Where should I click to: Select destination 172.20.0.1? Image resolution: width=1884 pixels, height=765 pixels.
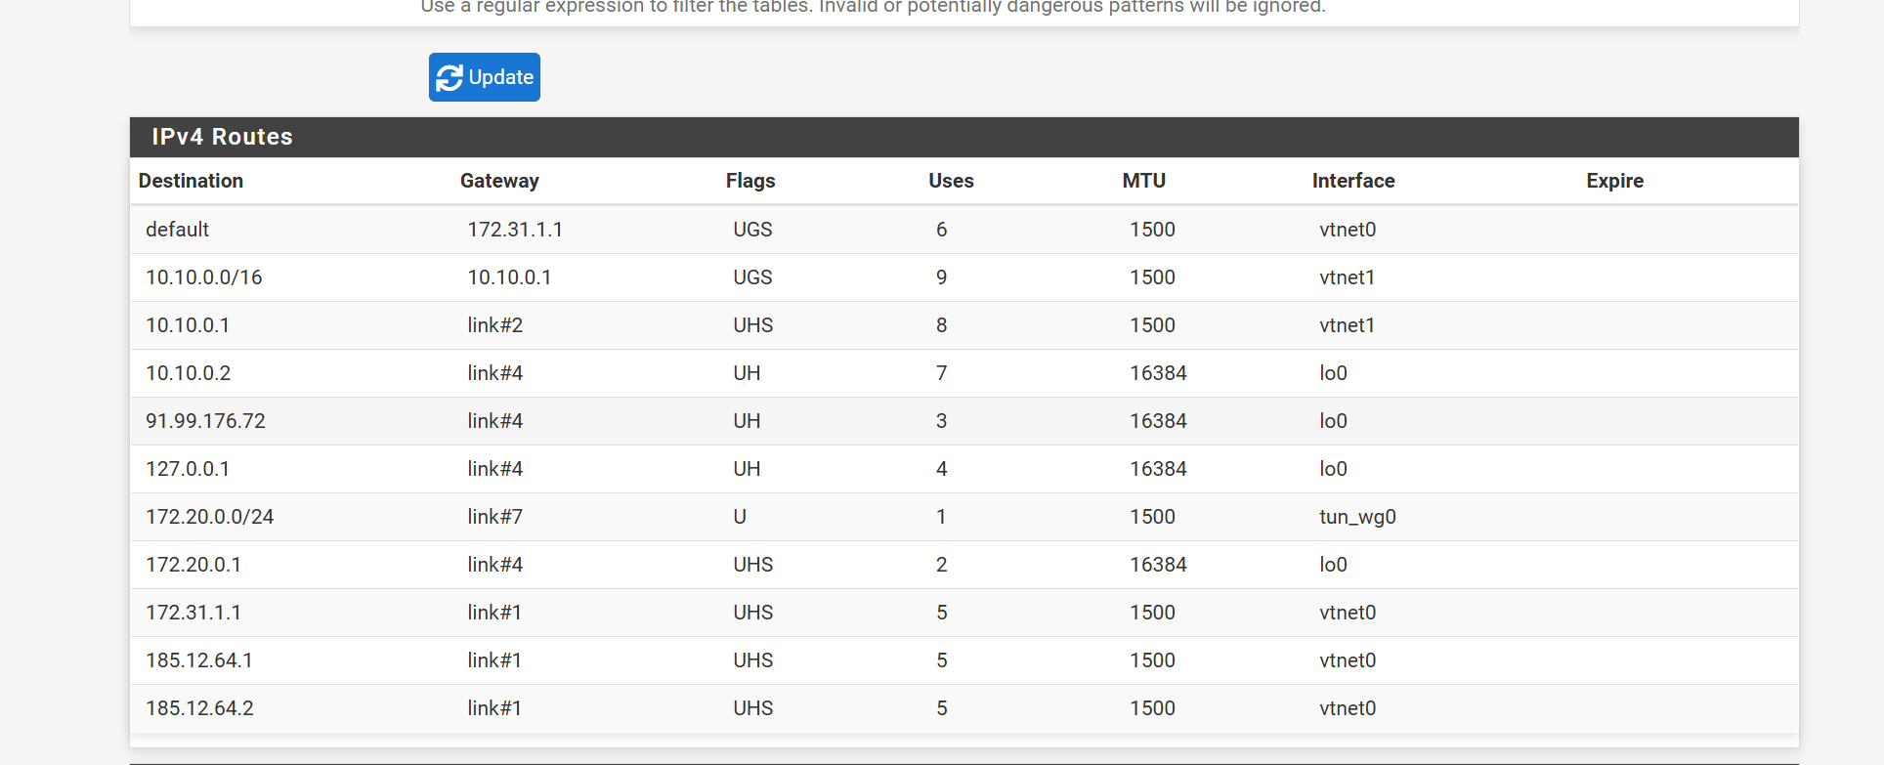[193, 565]
